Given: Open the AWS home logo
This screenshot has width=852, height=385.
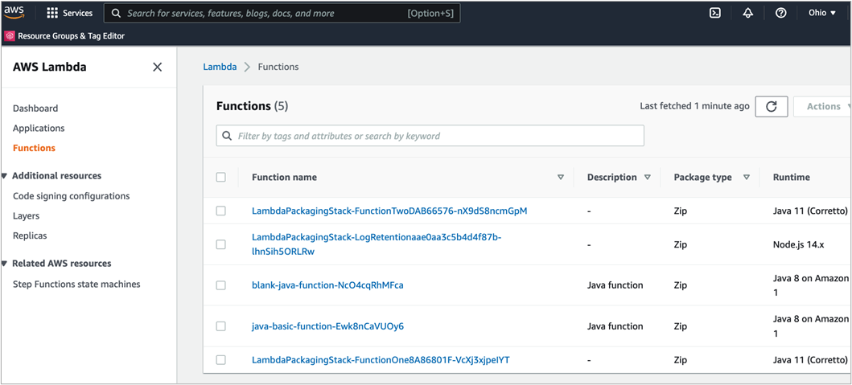Looking at the screenshot, I should (14, 13).
